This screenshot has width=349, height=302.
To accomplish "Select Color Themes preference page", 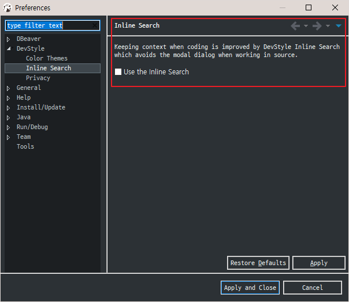I will coord(47,58).
